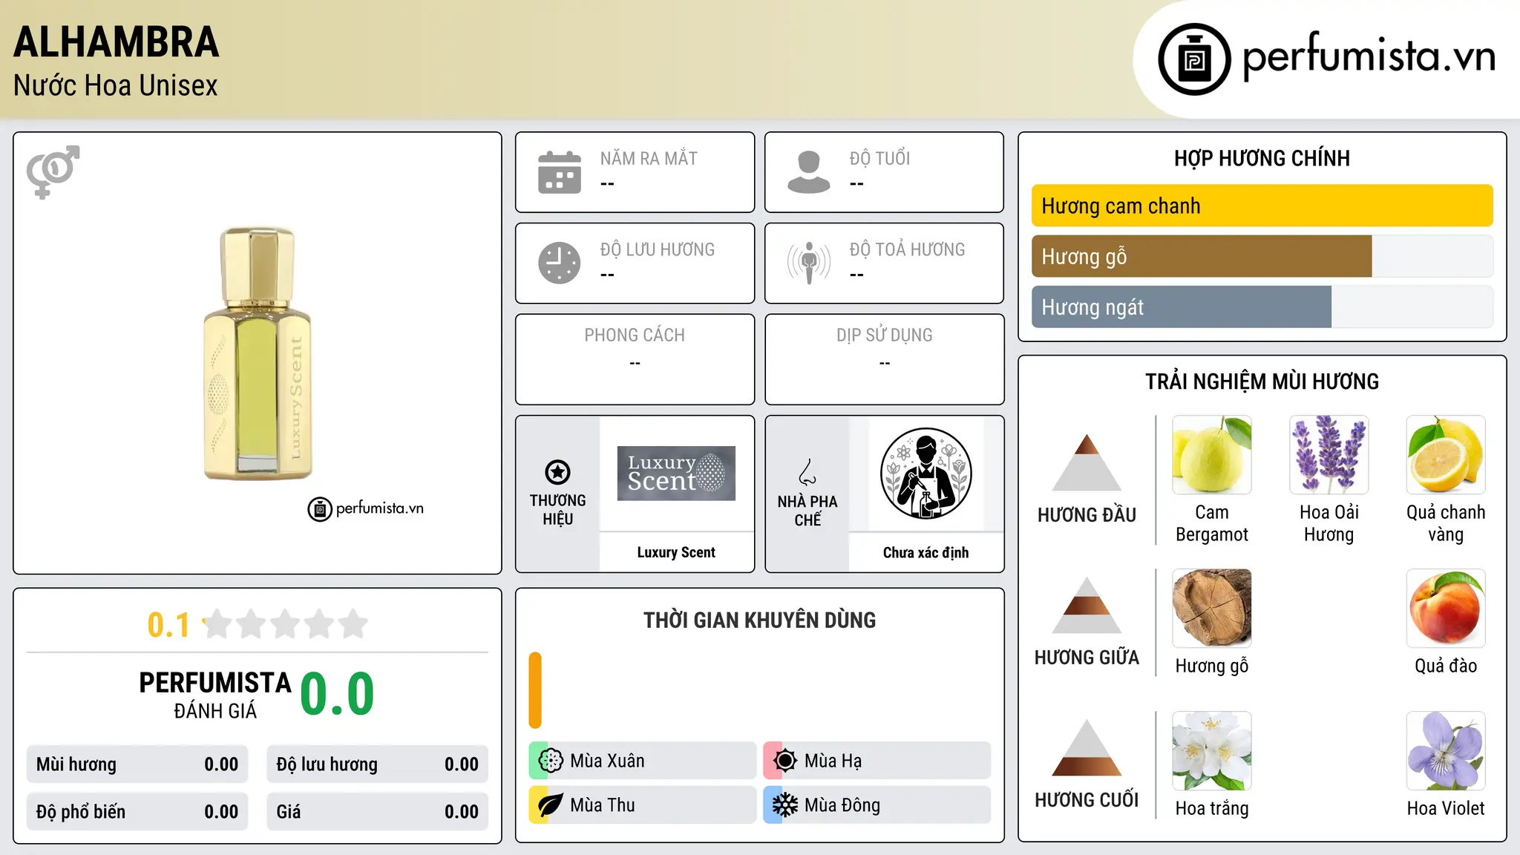Viewport: 1520px width, 855px height.
Task: Click the Hương đầu label text
Action: pos(1087,514)
